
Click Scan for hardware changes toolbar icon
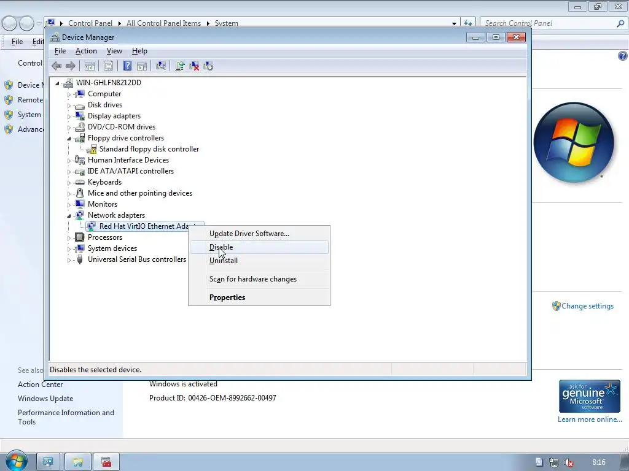coord(161,66)
